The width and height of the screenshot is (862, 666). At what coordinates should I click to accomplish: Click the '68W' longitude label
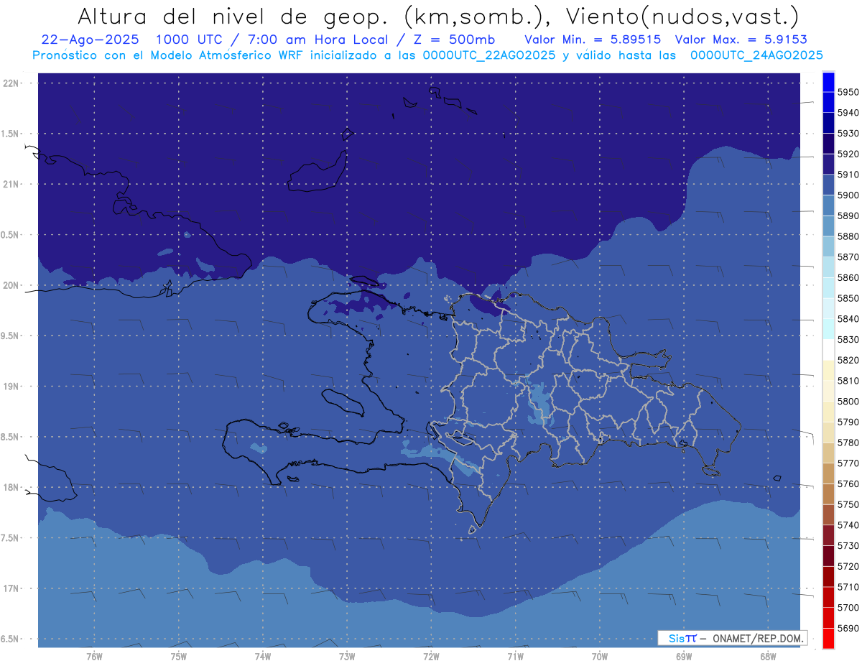click(768, 656)
